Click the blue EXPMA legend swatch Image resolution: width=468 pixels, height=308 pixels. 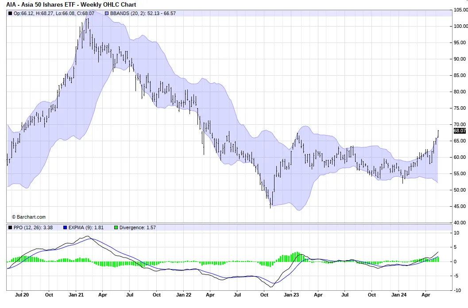tap(66, 228)
